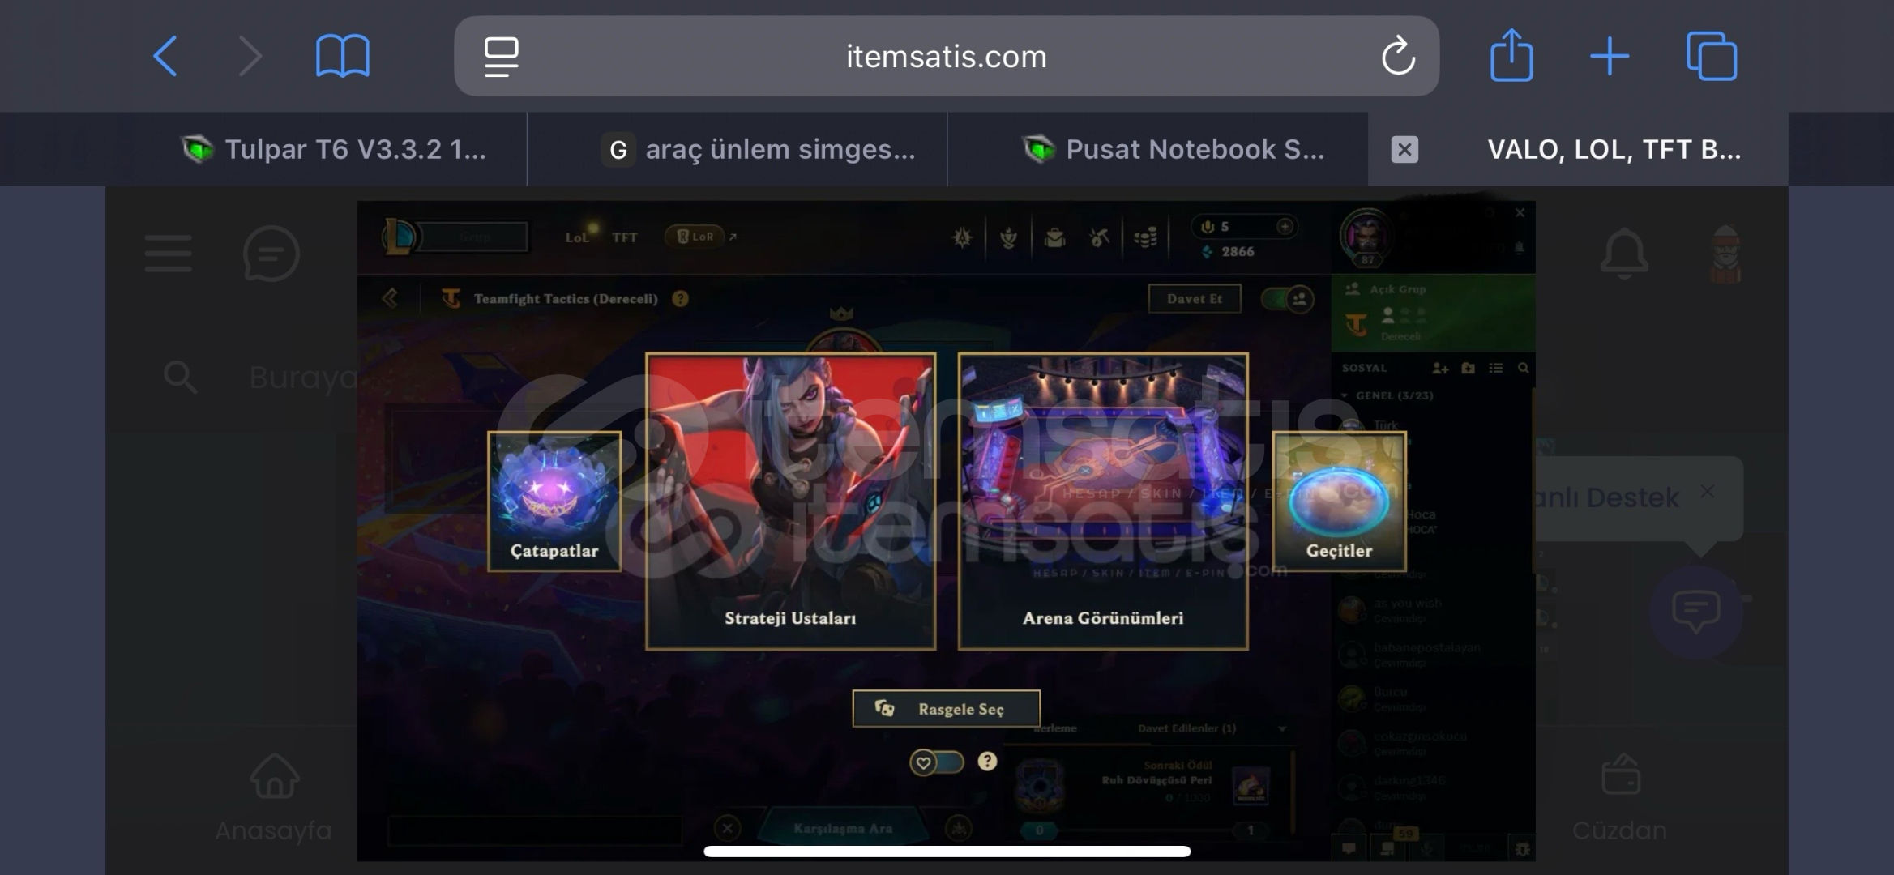
Task: Open new tab with plus icon
Action: coord(1610,57)
